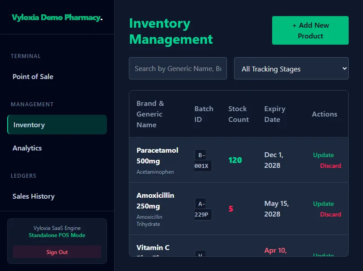Click the Amoxicillin Trihydrate generic name
363x271 pixels.
point(149,221)
